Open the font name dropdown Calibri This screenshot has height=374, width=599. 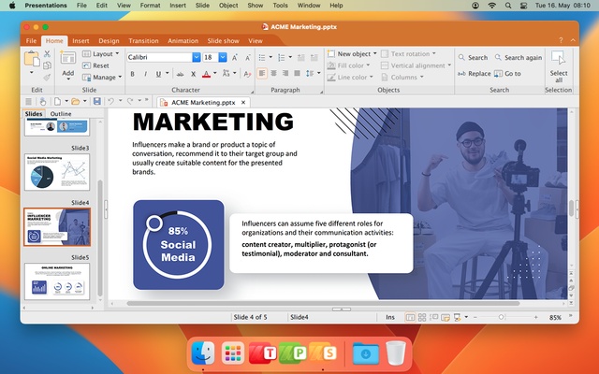pos(196,57)
